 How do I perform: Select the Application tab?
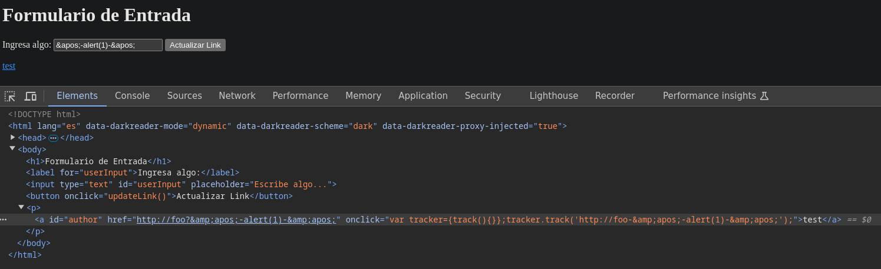click(x=423, y=96)
